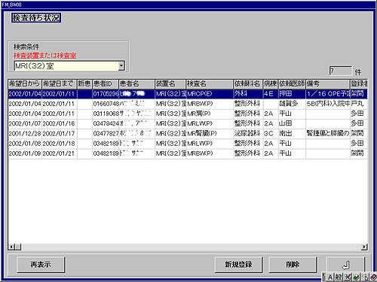This screenshot has width=377, height=282.
Task: Click the right arrow of horizontal scrollbar
Action: click(364, 247)
